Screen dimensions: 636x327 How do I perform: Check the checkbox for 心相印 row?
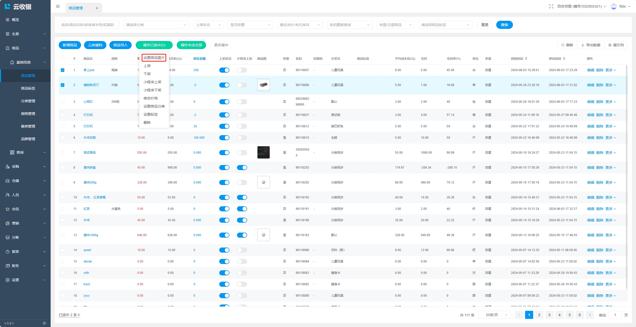click(x=63, y=102)
